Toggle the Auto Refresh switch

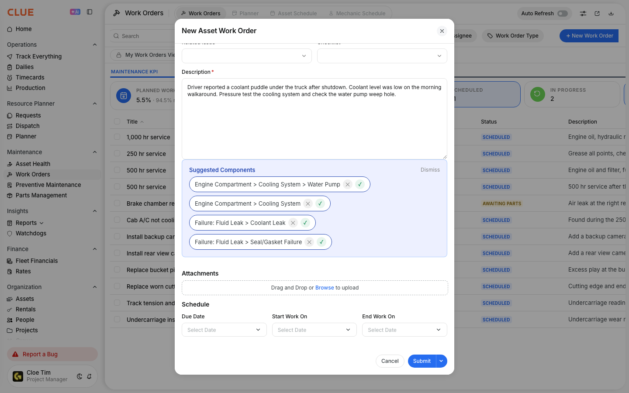pyautogui.click(x=563, y=14)
